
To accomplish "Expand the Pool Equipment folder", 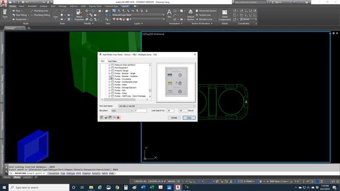I will coord(109,68).
